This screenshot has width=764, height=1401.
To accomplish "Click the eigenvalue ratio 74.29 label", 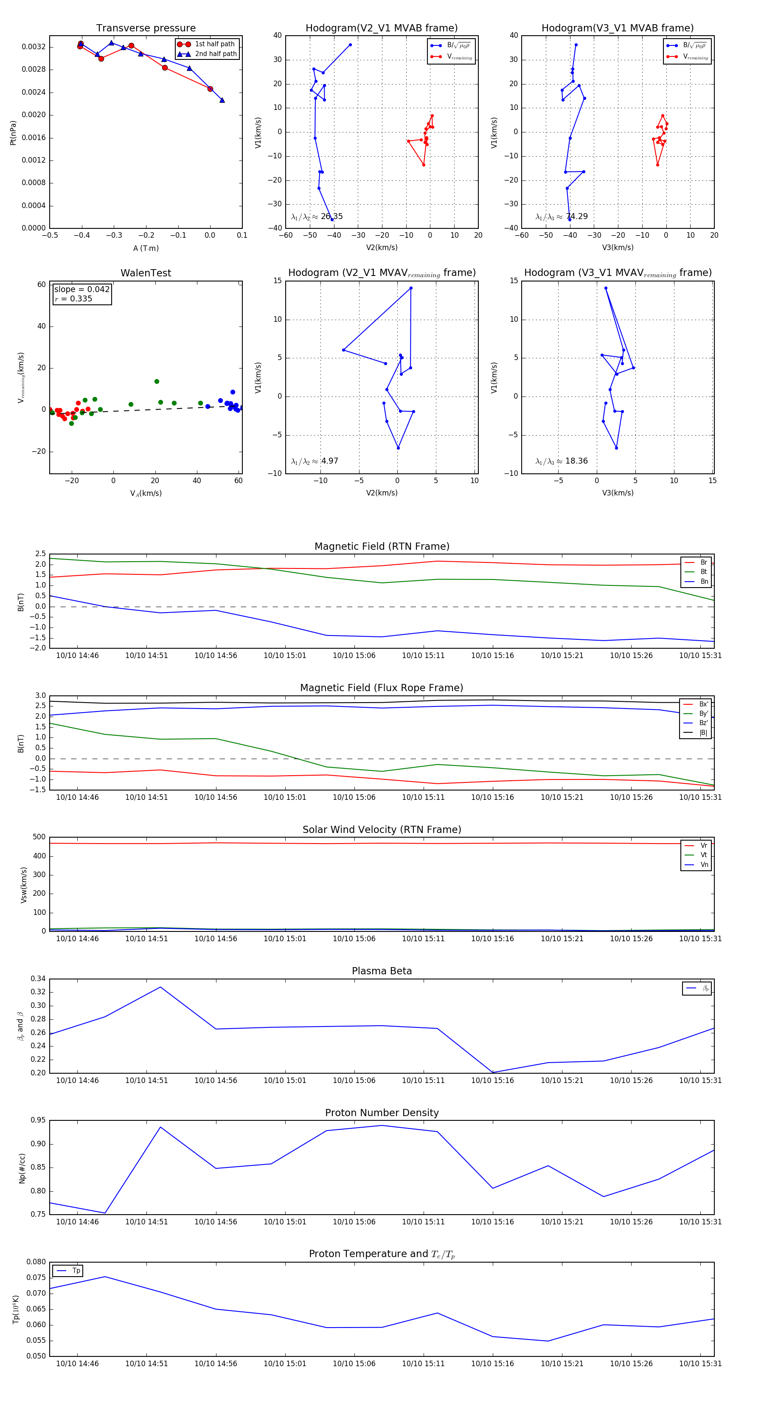I will tap(562, 217).
